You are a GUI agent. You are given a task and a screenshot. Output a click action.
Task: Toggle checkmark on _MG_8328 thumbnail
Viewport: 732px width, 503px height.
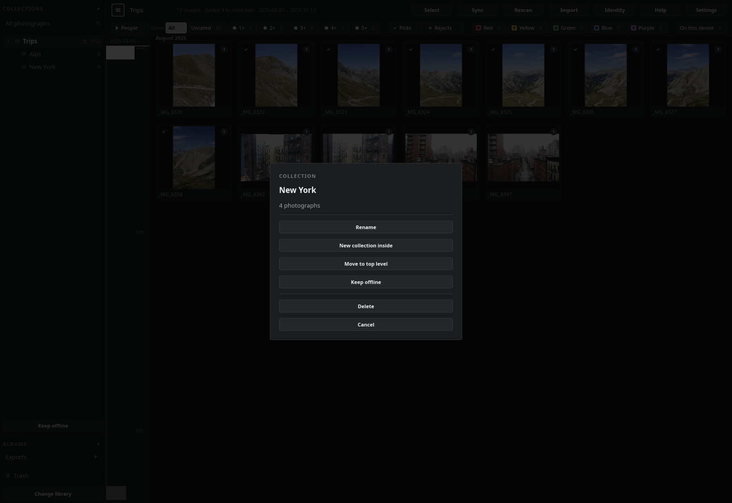(x=164, y=132)
